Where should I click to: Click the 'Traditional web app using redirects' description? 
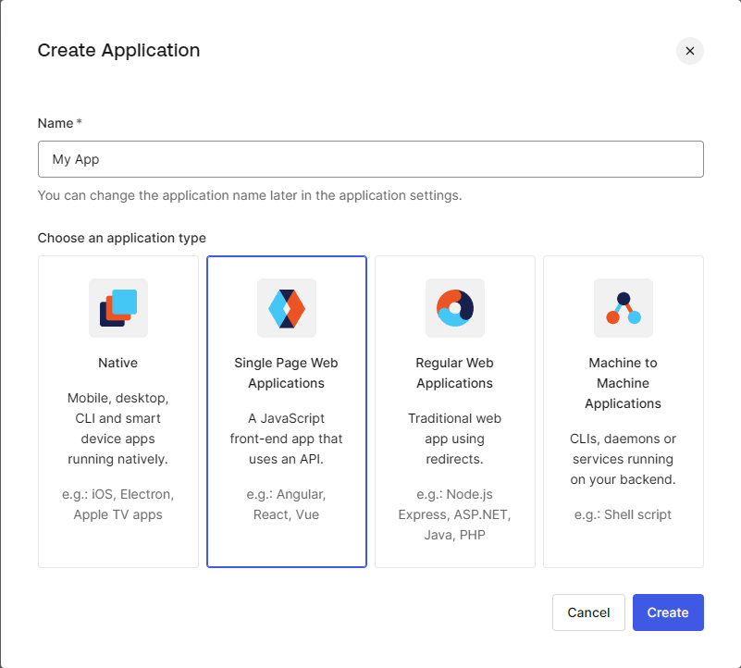point(455,439)
